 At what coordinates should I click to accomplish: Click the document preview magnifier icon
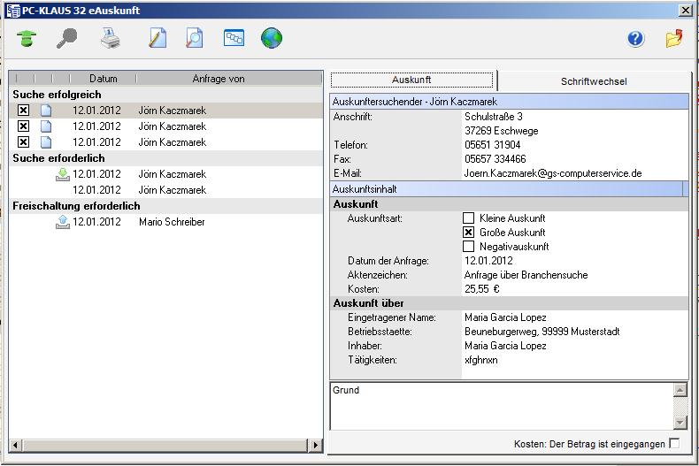pos(195,39)
